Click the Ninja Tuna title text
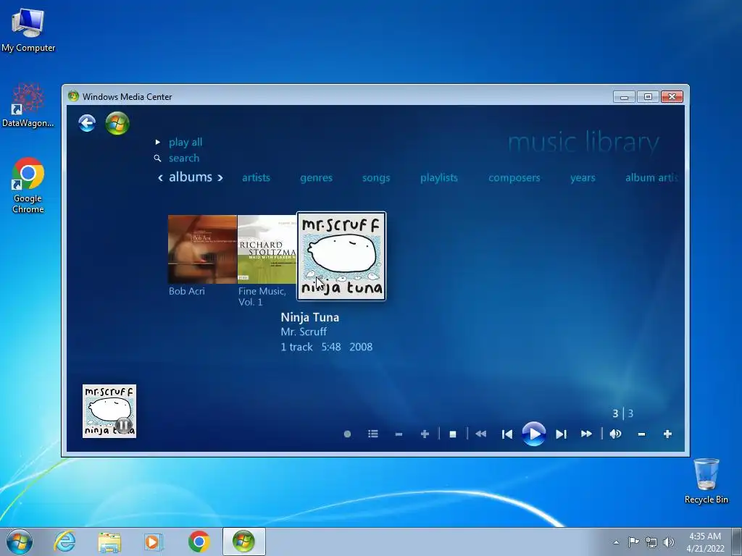742x556 pixels. pyautogui.click(x=310, y=317)
